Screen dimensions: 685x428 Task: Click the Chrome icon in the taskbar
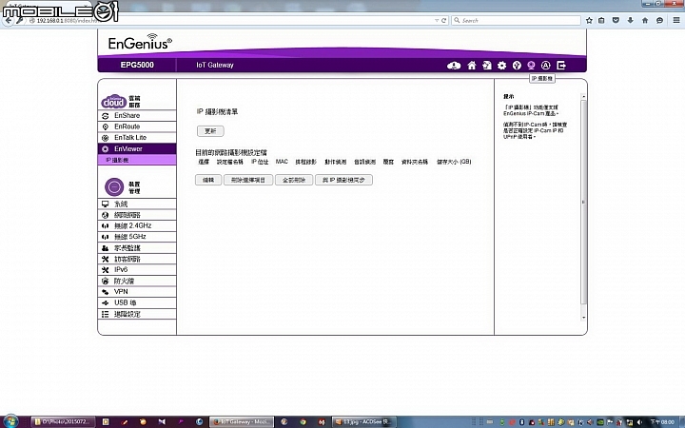click(303, 422)
